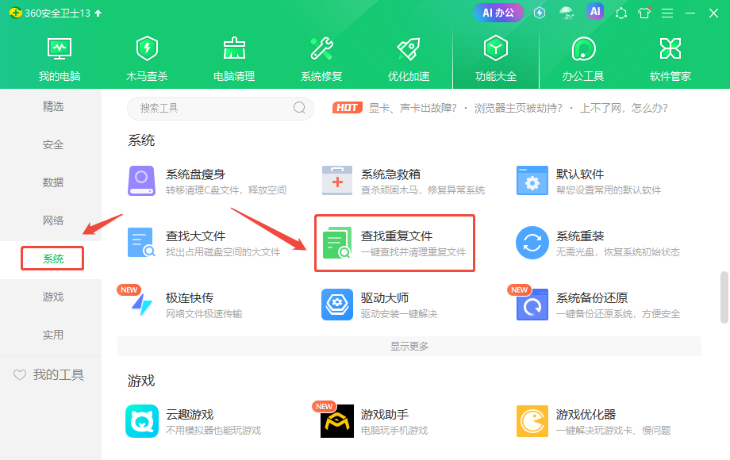The image size is (730, 460).
Task: Select 网络 category in sidebar
Action: point(53,220)
